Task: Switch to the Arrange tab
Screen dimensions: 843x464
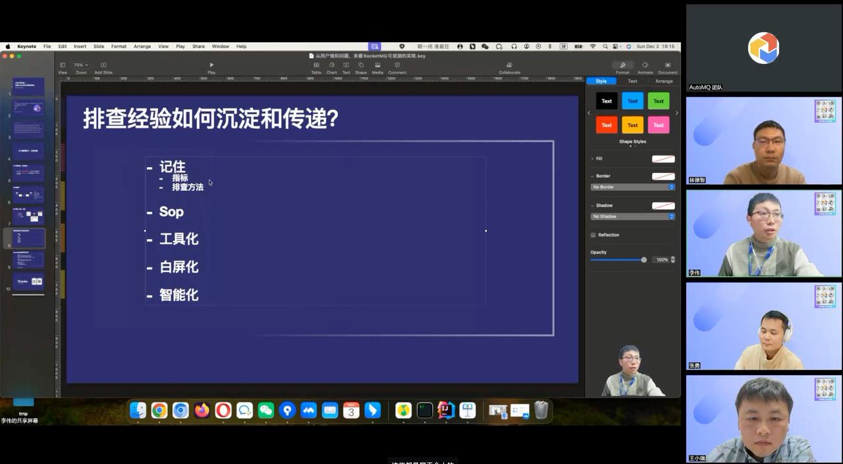Action: point(663,81)
